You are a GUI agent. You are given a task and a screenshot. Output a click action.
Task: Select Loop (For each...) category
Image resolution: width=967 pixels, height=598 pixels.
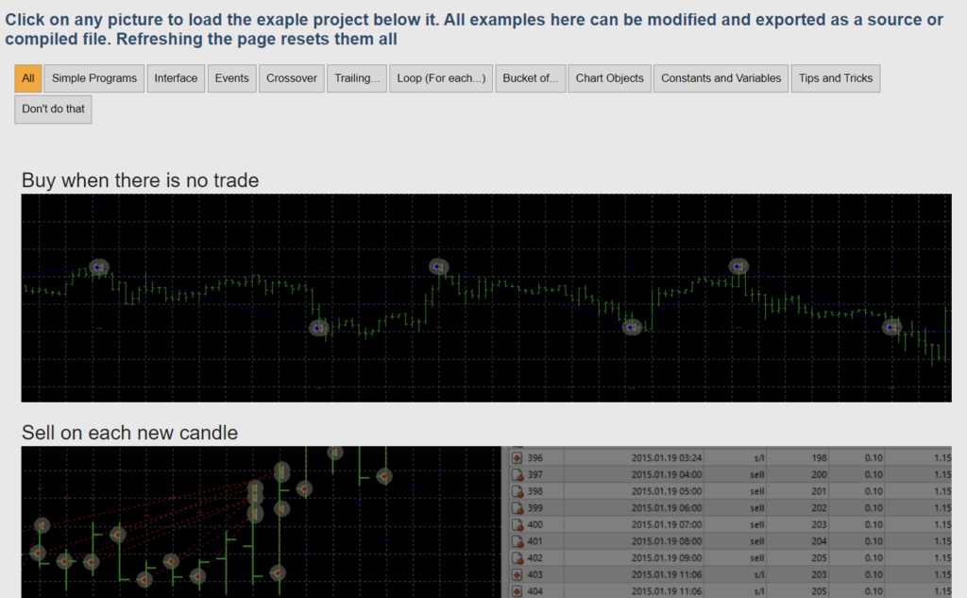441,78
